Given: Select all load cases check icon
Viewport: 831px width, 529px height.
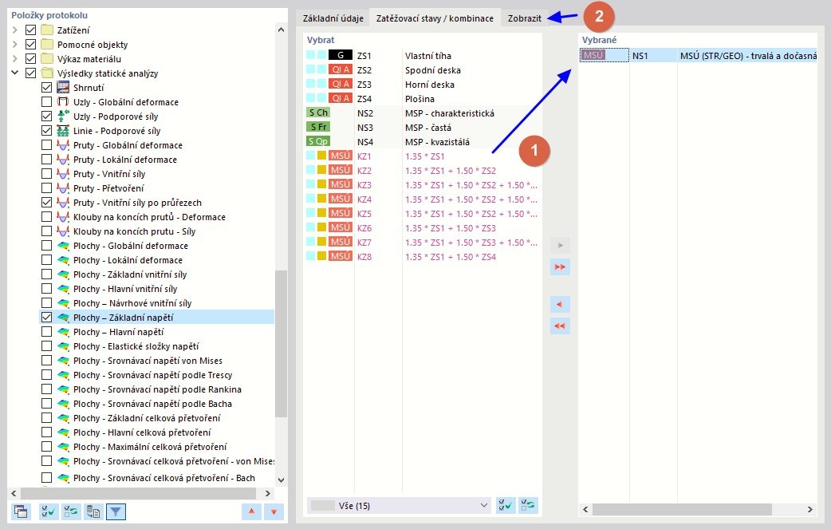Looking at the screenshot, I should click(506, 505).
